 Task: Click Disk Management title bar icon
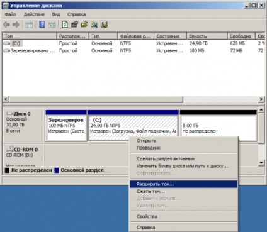click(5, 6)
